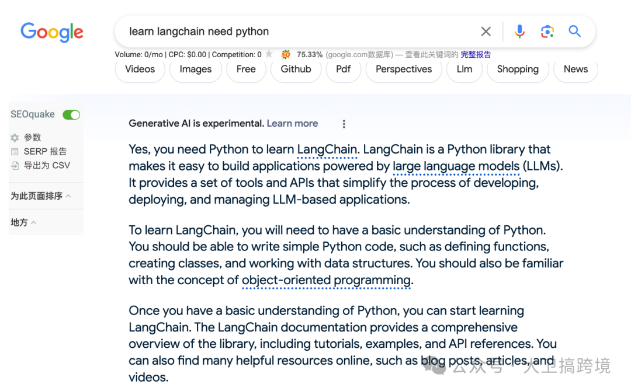Select the Github filter chip
The height and width of the screenshot is (391, 631).
coord(296,69)
